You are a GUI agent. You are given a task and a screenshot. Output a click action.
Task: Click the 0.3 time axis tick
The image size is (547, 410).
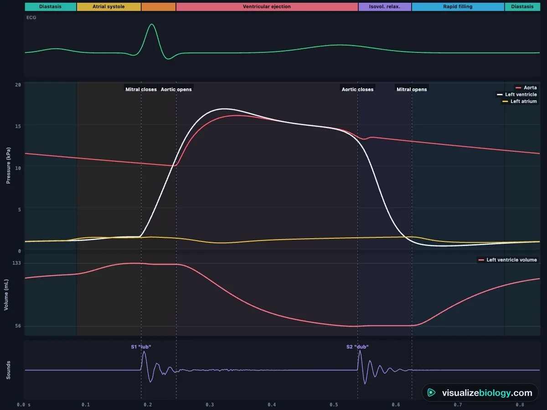[210, 405]
